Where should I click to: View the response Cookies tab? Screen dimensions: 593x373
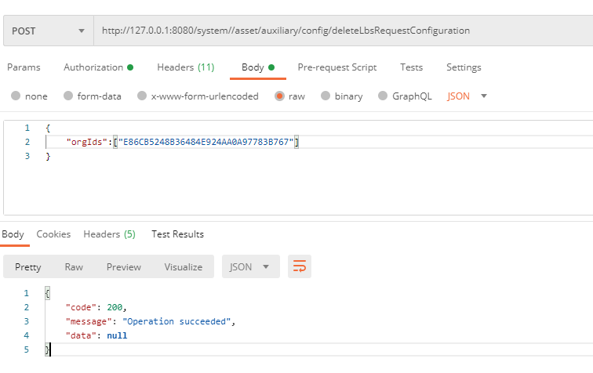pyautogui.click(x=53, y=234)
